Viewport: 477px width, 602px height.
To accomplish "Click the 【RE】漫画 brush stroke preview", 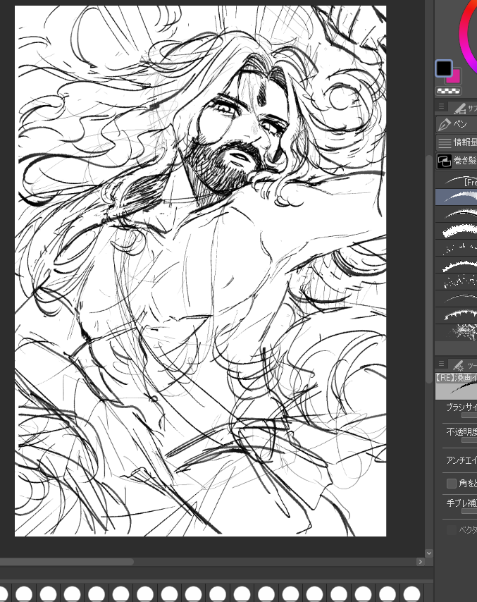I will (x=457, y=386).
